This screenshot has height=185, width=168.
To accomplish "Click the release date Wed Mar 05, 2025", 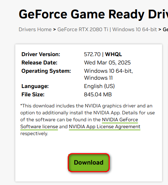I will [107, 63].
